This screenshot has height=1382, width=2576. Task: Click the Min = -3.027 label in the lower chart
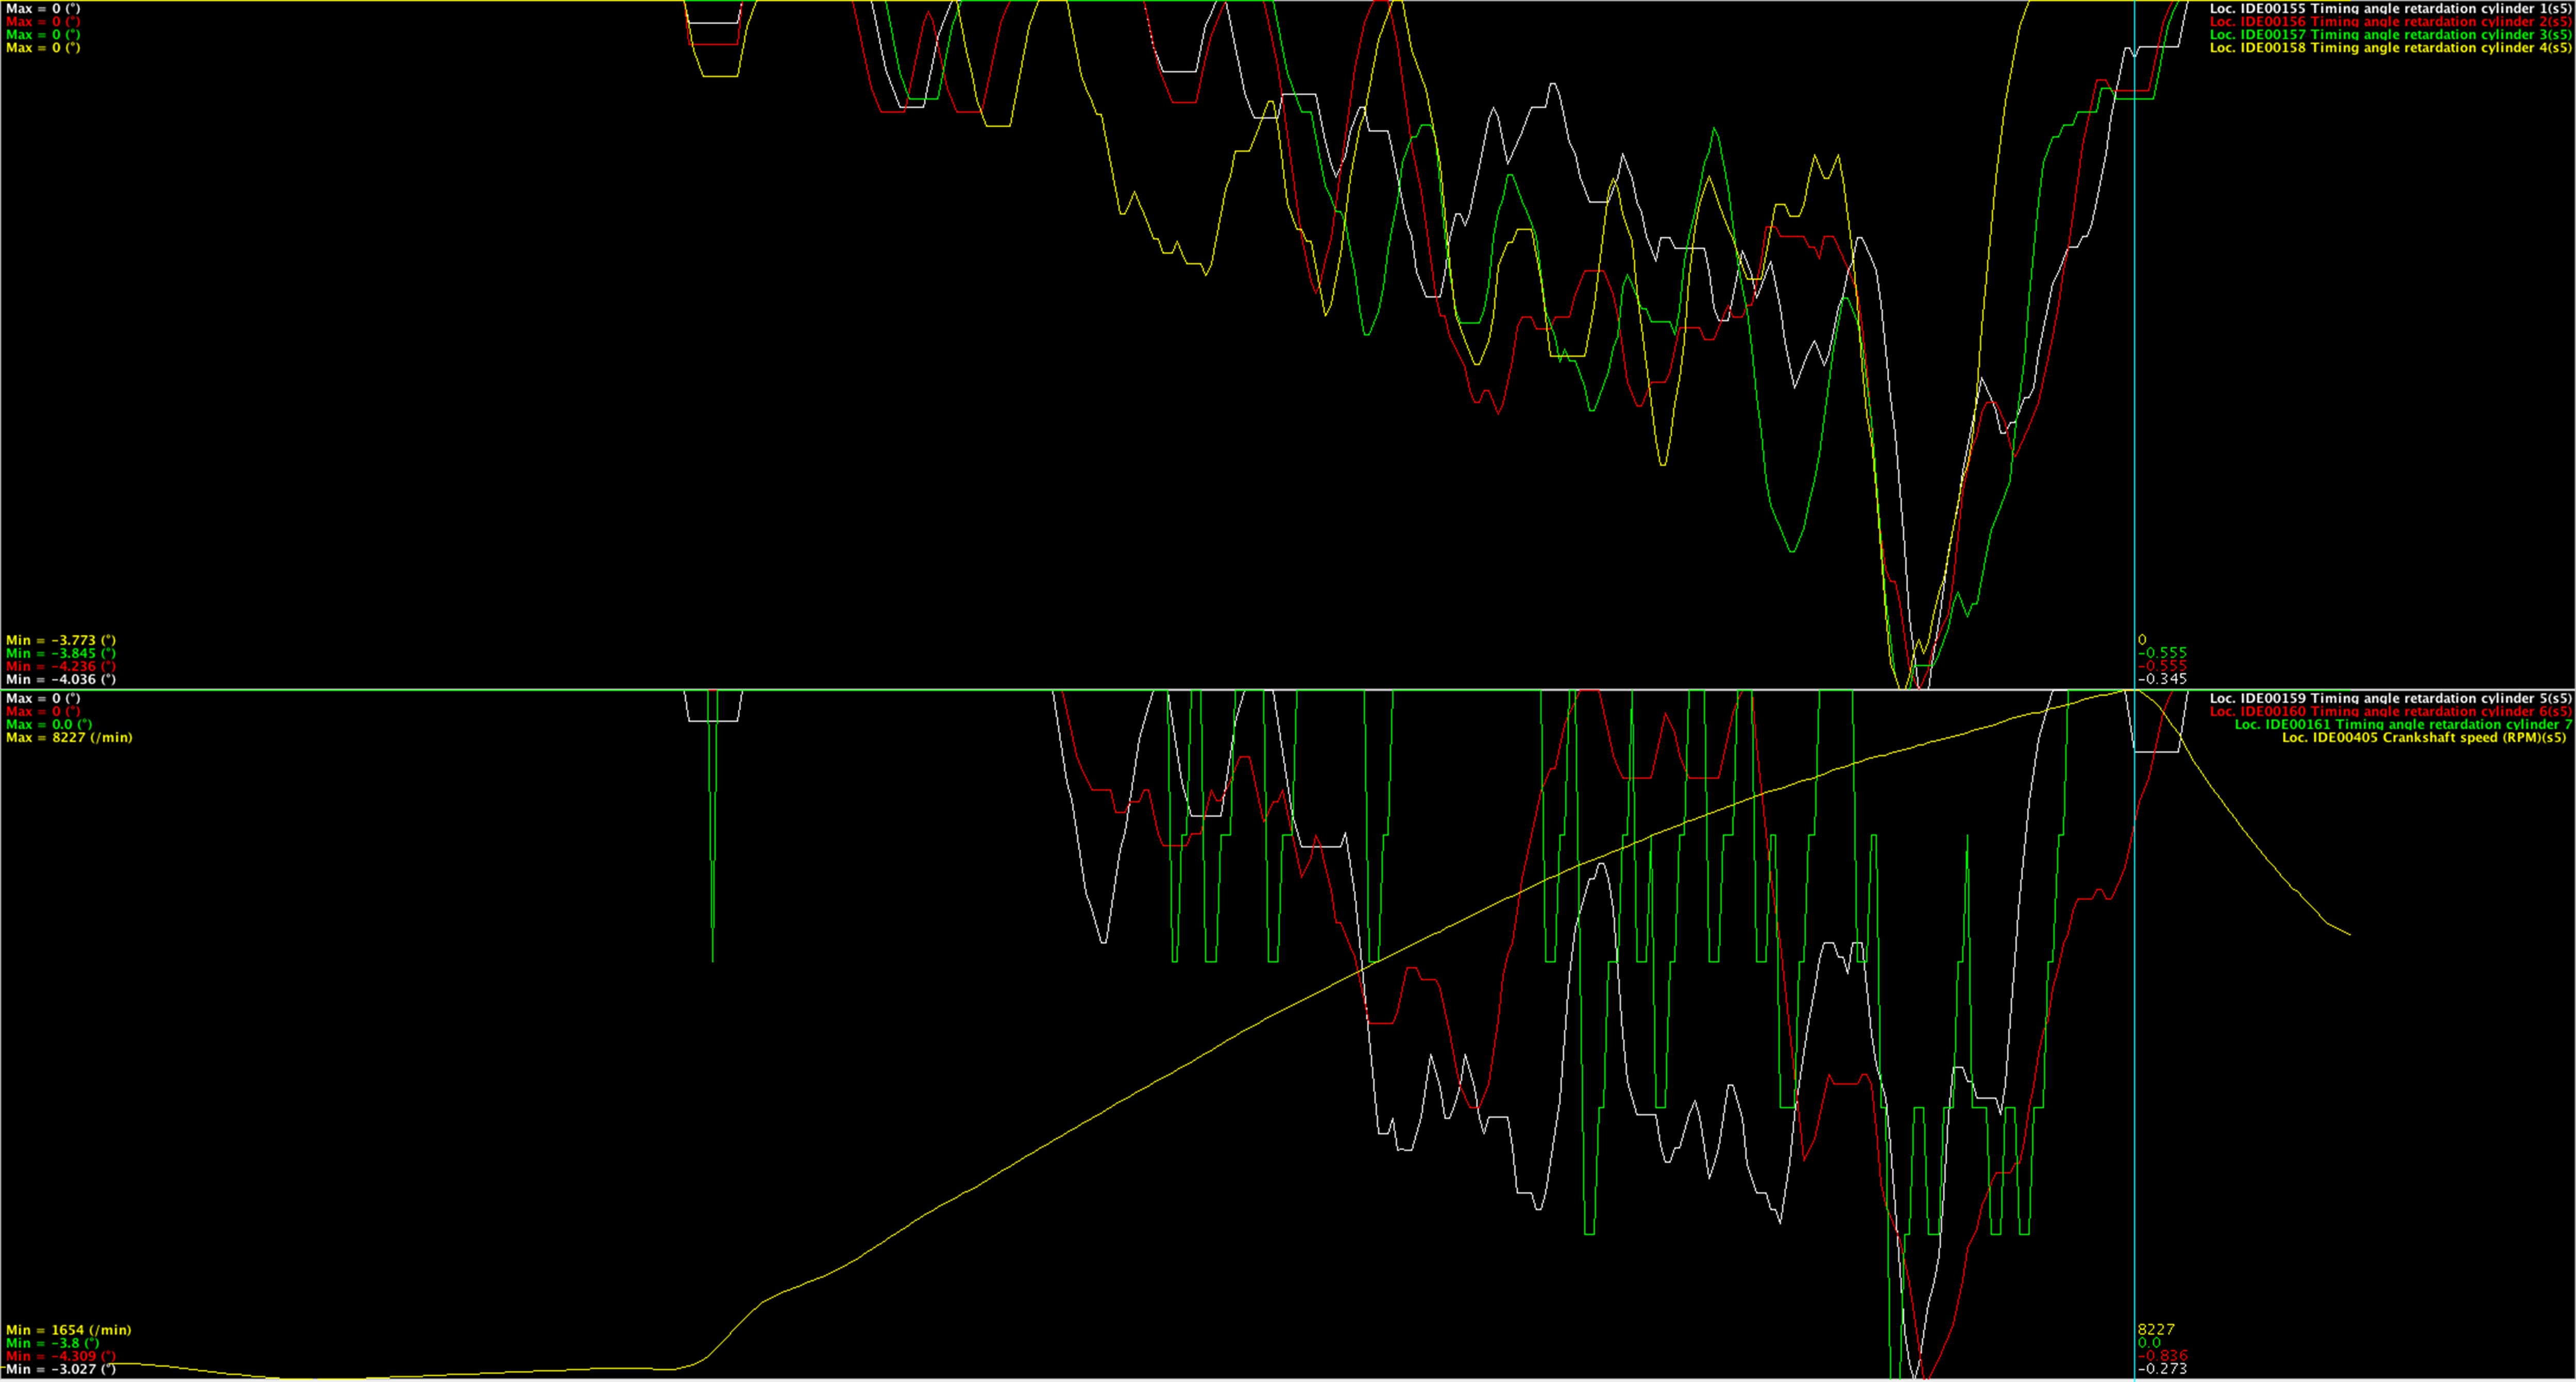click(x=60, y=1368)
